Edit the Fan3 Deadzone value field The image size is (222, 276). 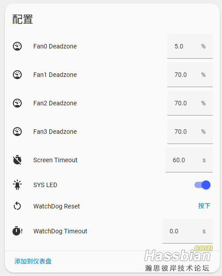[x=190, y=132]
